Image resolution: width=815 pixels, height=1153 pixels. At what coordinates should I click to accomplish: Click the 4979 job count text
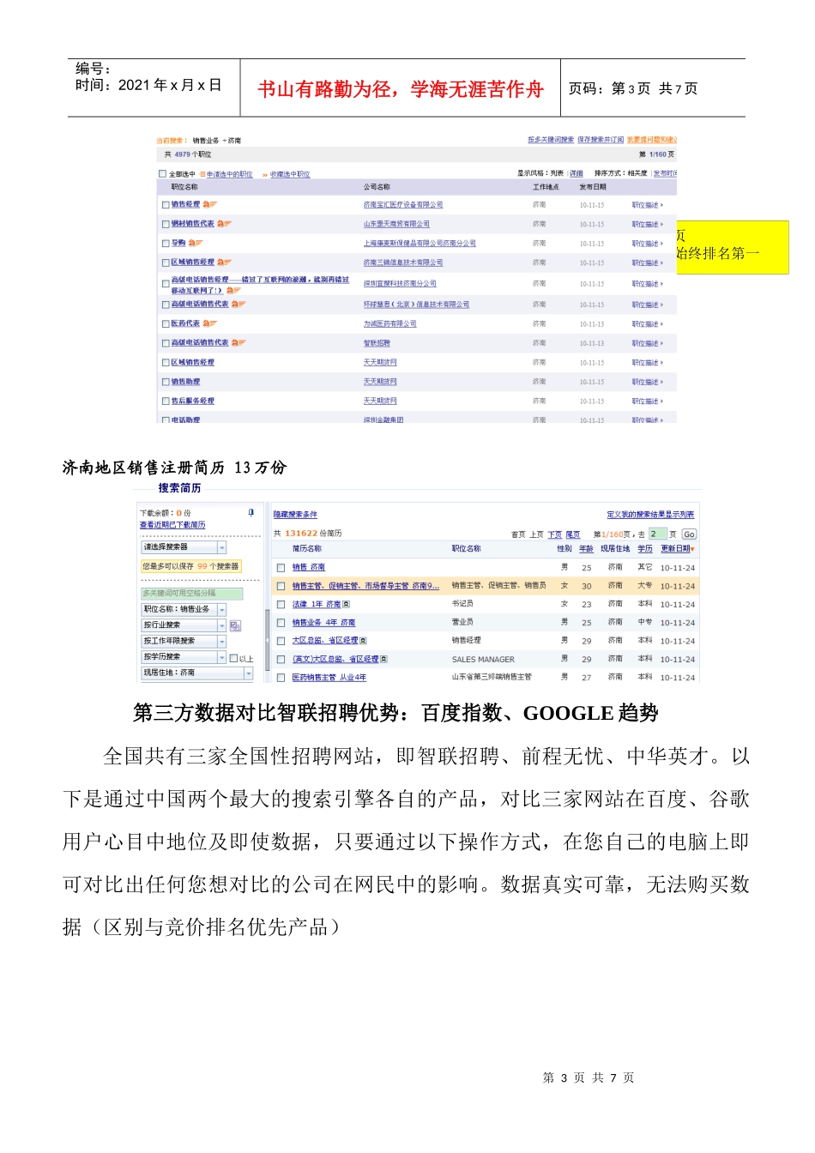pyautogui.click(x=182, y=155)
